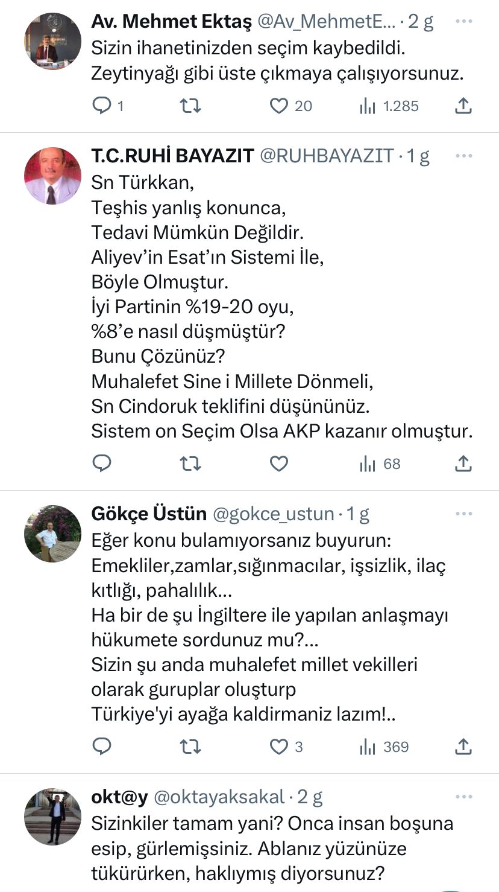Open more options on RUHİ BAYAZIT's tweet
Screen dimensions: 499x892
(x=463, y=156)
